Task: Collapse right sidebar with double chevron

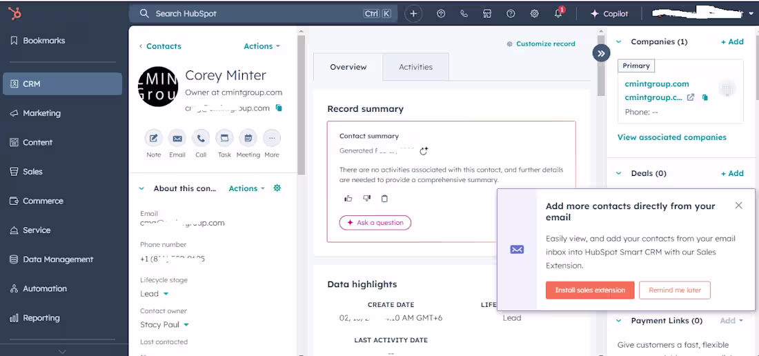Action: click(601, 53)
